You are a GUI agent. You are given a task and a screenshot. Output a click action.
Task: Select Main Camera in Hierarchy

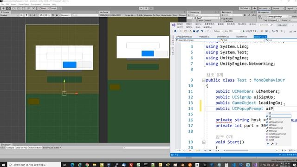[x=205, y=20]
